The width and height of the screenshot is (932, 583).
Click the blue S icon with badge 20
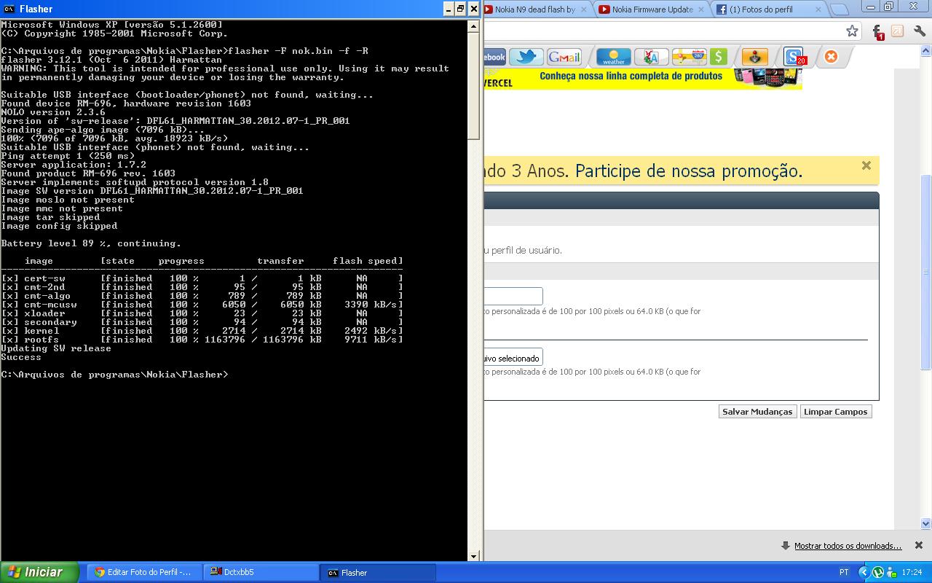click(794, 57)
